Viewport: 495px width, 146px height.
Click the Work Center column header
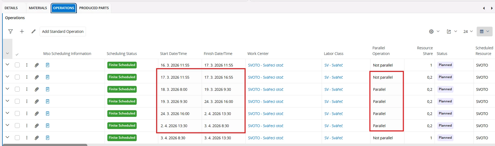click(x=258, y=54)
